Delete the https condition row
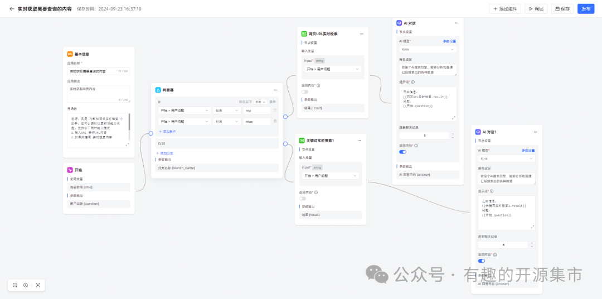Screen dimensions: 602x299 [x=275, y=121]
